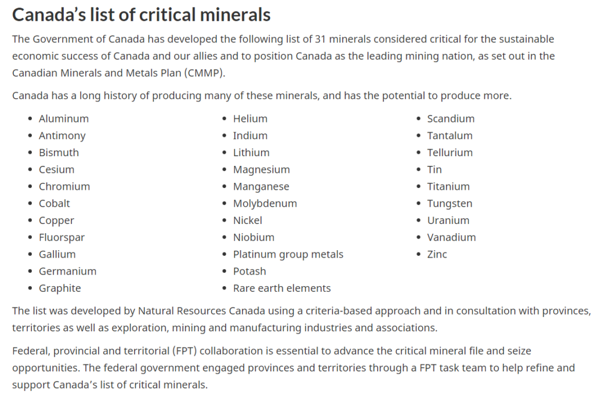
Task: Click on Cobalt in the first column
Action: pyautogui.click(x=55, y=203)
